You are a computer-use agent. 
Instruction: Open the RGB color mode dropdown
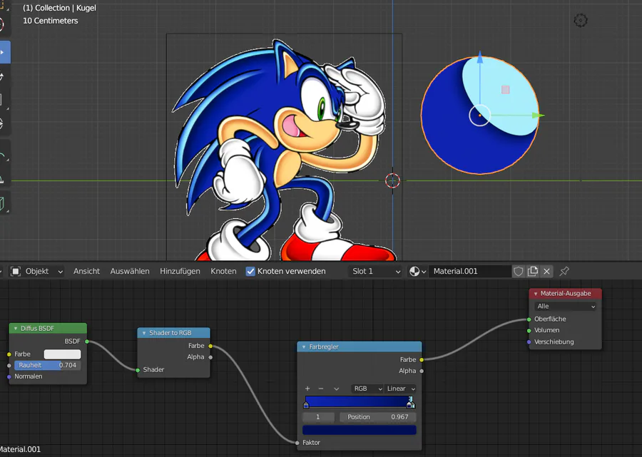click(367, 389)
